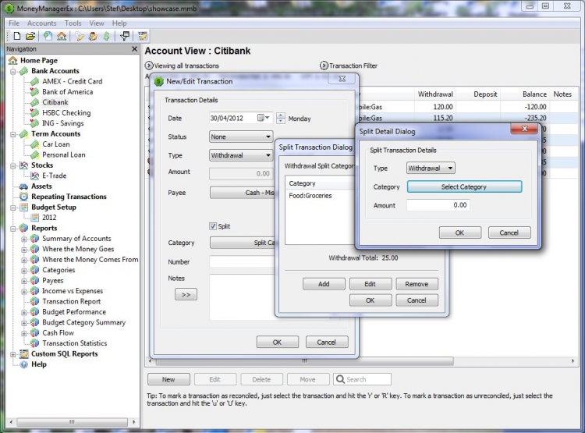The height and width of the screenshot is (433, 585).
Task: Click the Amount field in Split Detail Dialog
Action: 438,205
